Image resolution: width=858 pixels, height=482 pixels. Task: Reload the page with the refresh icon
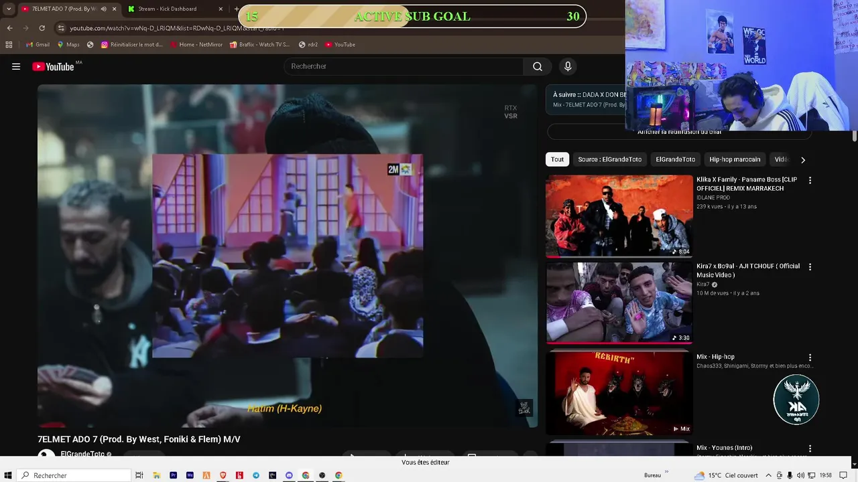click(x=42, y=28)
